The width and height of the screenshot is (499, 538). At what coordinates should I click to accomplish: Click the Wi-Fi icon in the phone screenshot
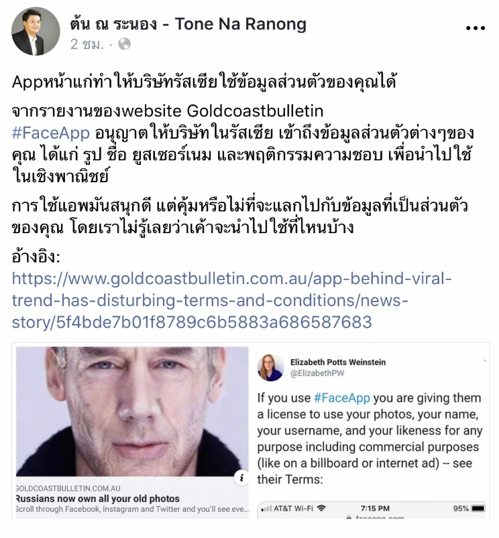[x=321, y=508]
